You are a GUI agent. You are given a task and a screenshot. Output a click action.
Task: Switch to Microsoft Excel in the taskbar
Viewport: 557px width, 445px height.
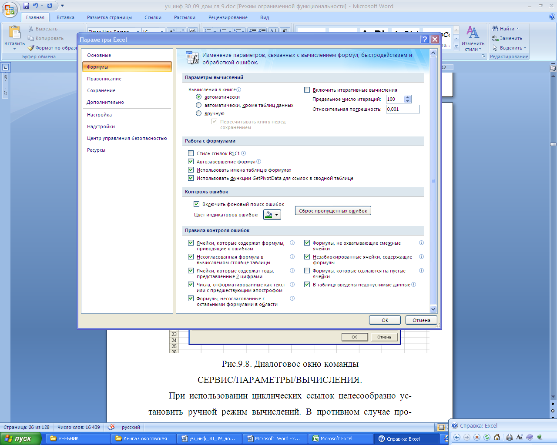(342, 438)
